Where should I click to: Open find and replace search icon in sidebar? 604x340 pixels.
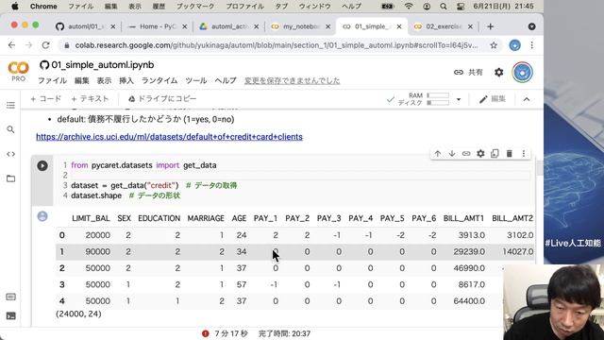[x=10, y=129]
